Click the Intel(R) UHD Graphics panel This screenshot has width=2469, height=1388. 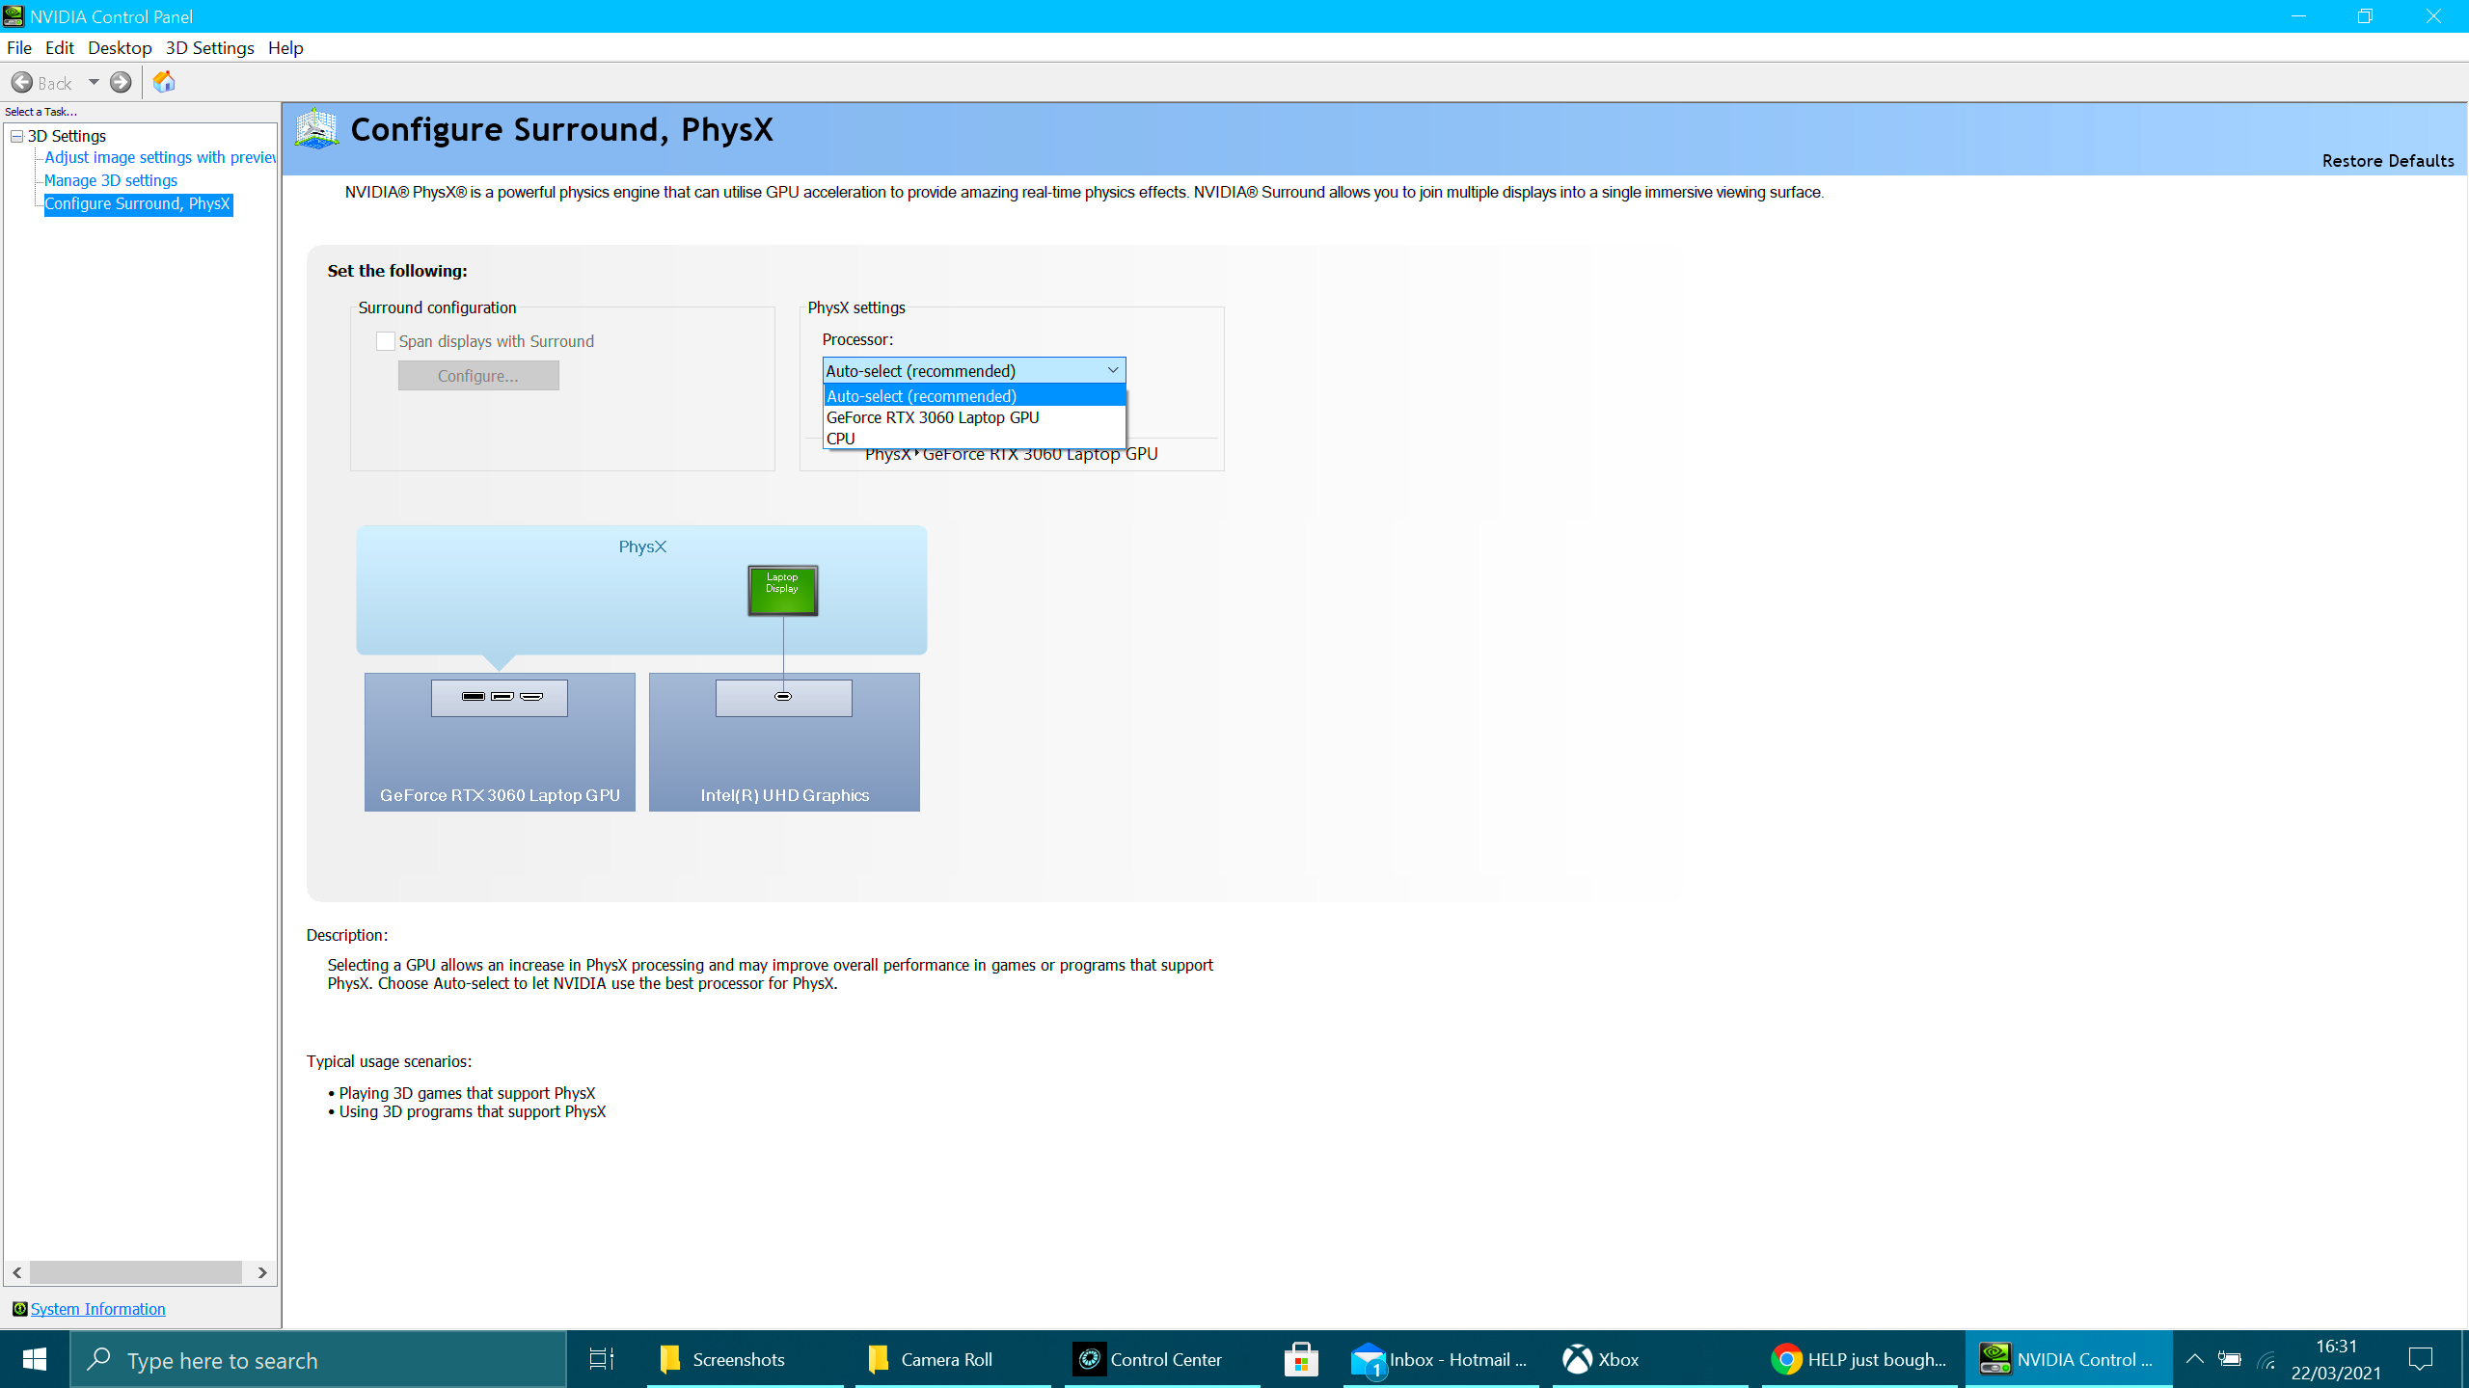784,742
